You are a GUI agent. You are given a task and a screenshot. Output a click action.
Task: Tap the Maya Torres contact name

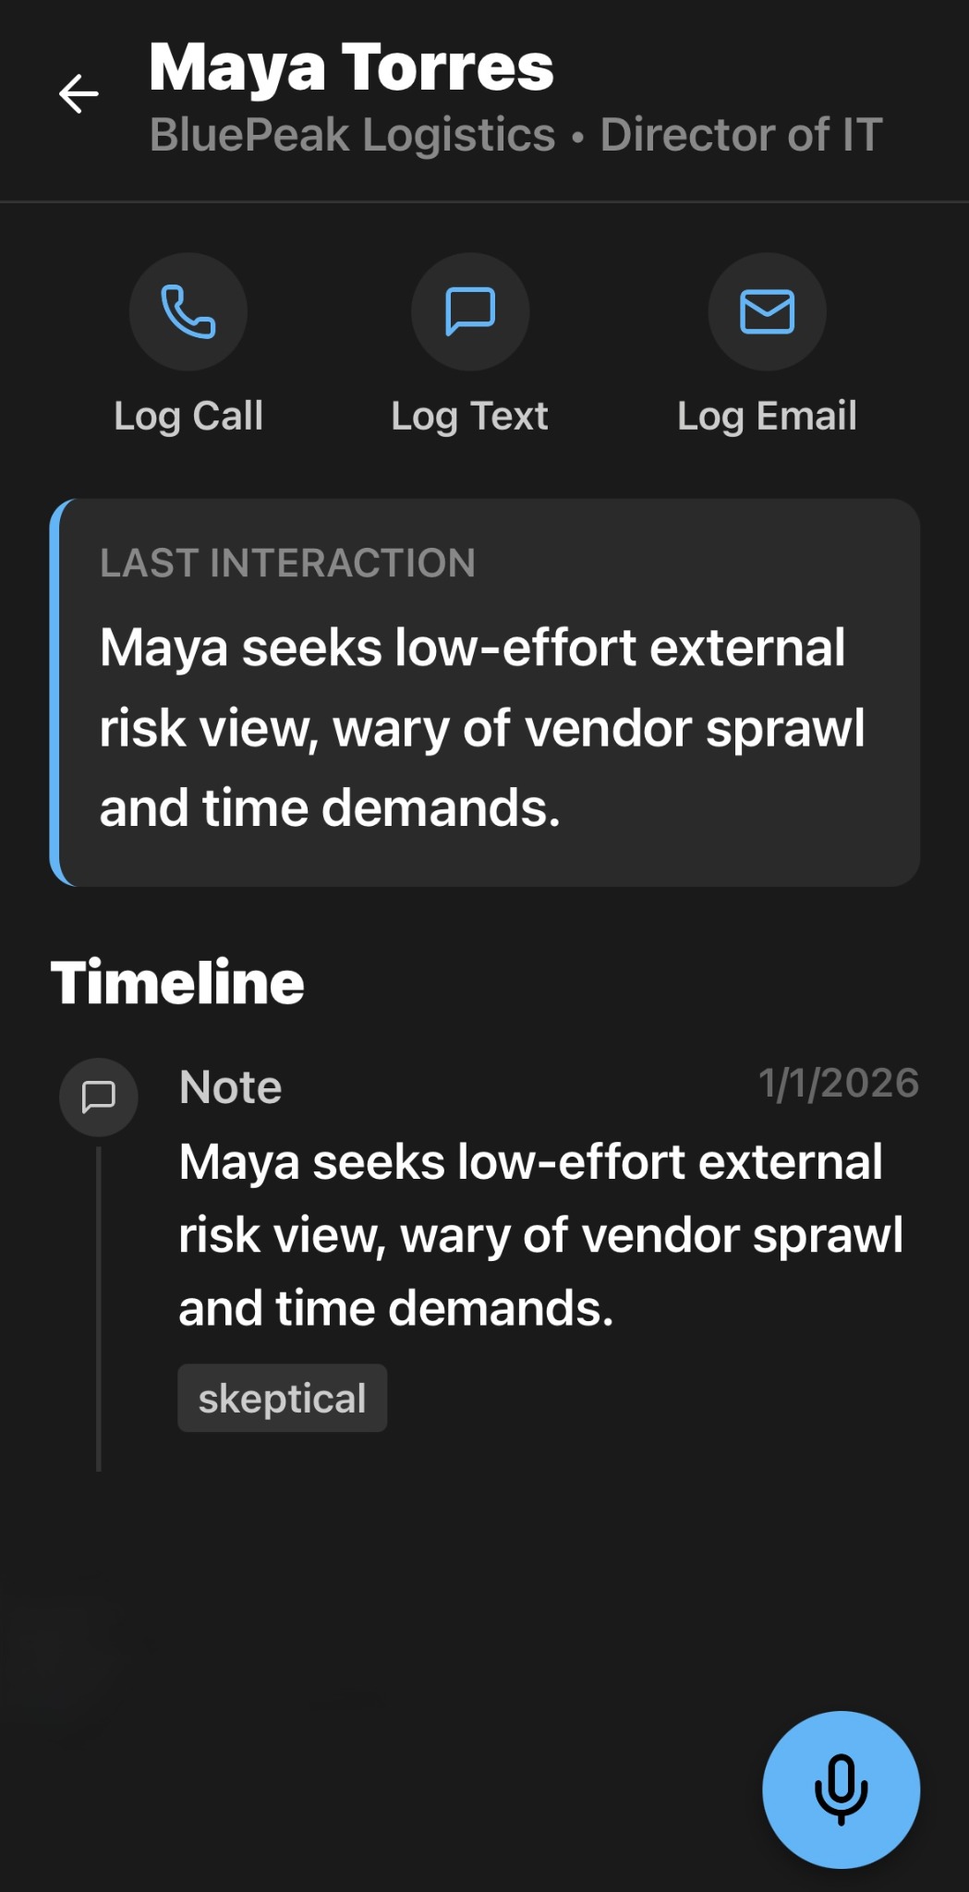click(351, 65)
